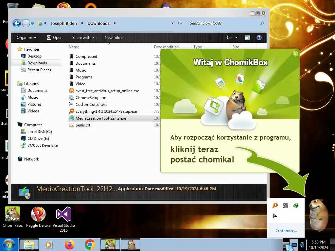Click the taskbar clock showing 6:53 PM

pyautogui.click(x=318, y=245)
